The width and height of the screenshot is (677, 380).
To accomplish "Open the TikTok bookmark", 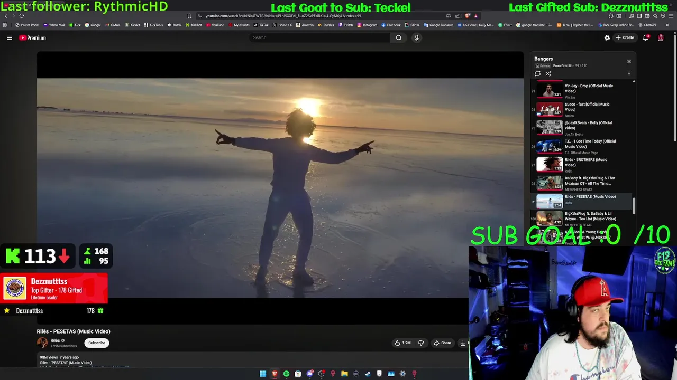I will click(x=261, y=25).
